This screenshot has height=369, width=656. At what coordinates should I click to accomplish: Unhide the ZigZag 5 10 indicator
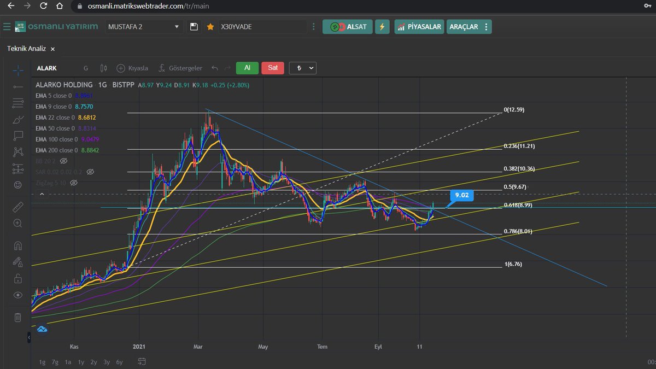point(74,183)
